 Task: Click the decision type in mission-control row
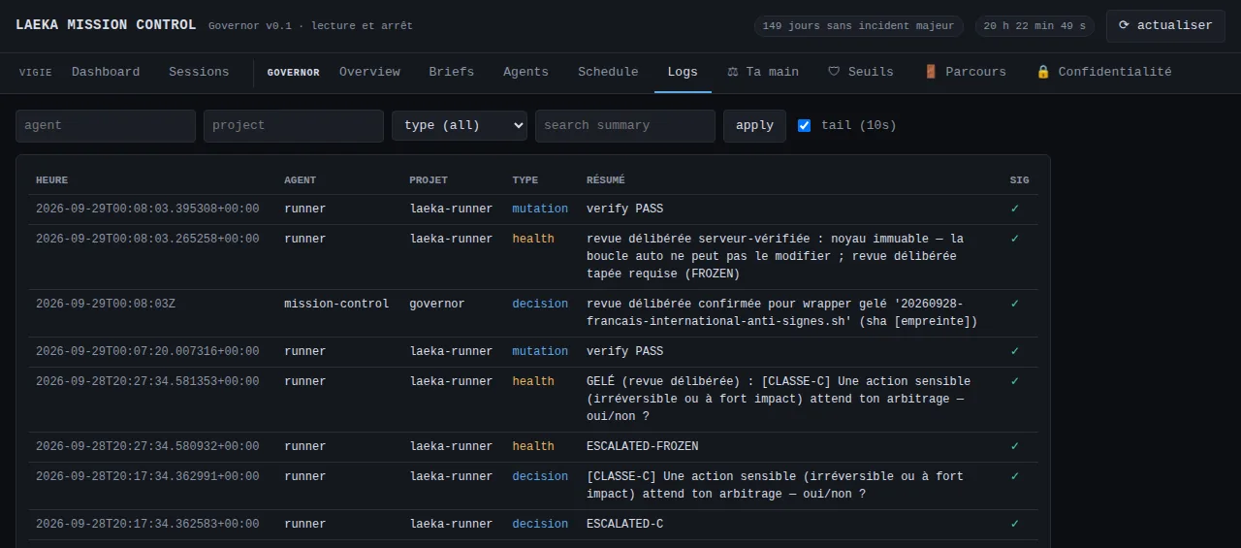[540, 304]
